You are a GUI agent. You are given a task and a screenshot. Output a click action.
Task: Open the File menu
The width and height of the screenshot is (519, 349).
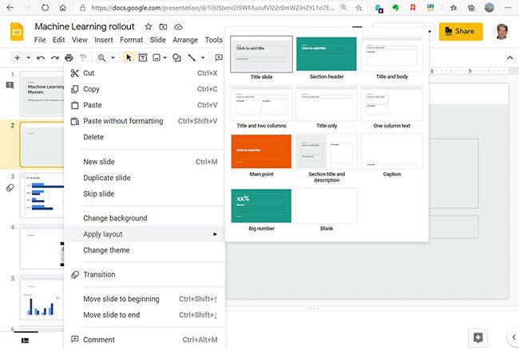click(x=40, y=40)
